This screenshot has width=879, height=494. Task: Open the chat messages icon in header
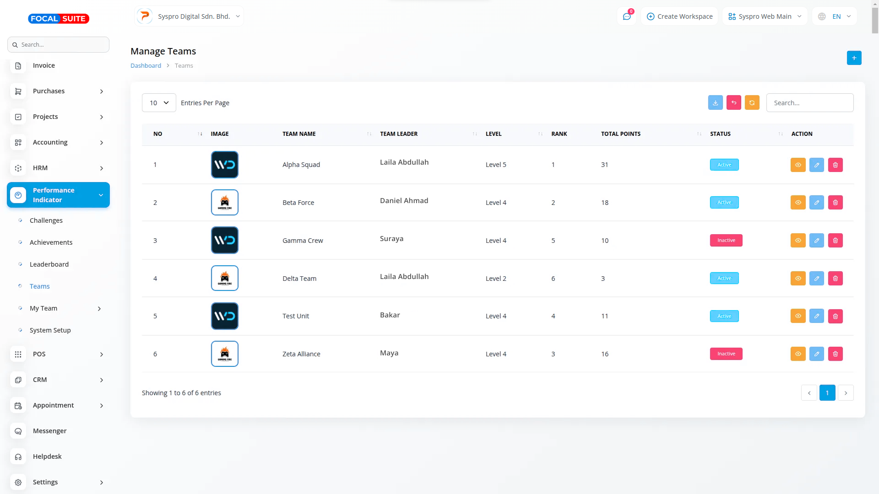[x=627, y=16]
